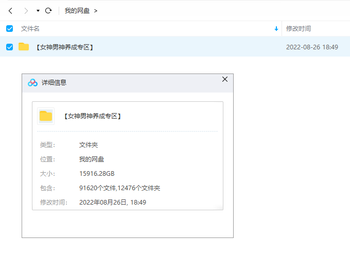Click the 15916.28GB size value

click(x=97, y=174)
